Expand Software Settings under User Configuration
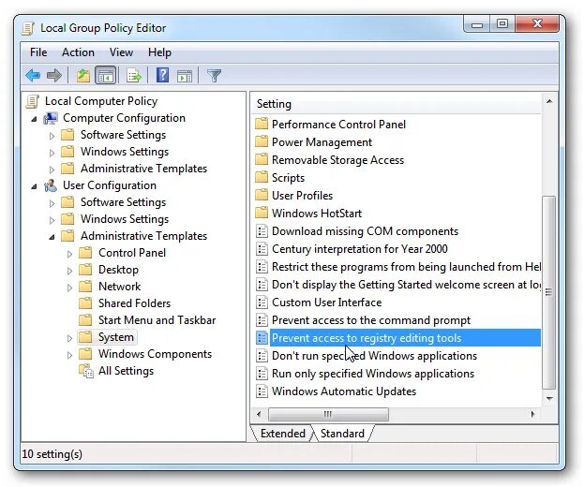This screenshot has width=584, height=487. tap(52, 203)
